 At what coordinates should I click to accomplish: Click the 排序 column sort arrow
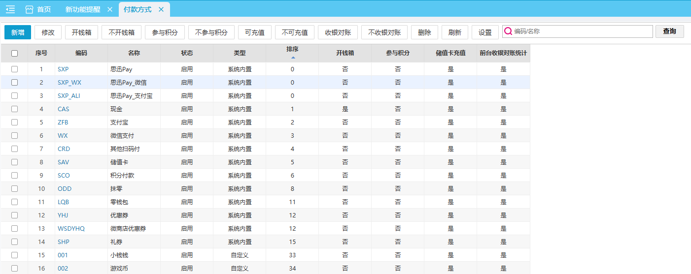coord(293,58)
